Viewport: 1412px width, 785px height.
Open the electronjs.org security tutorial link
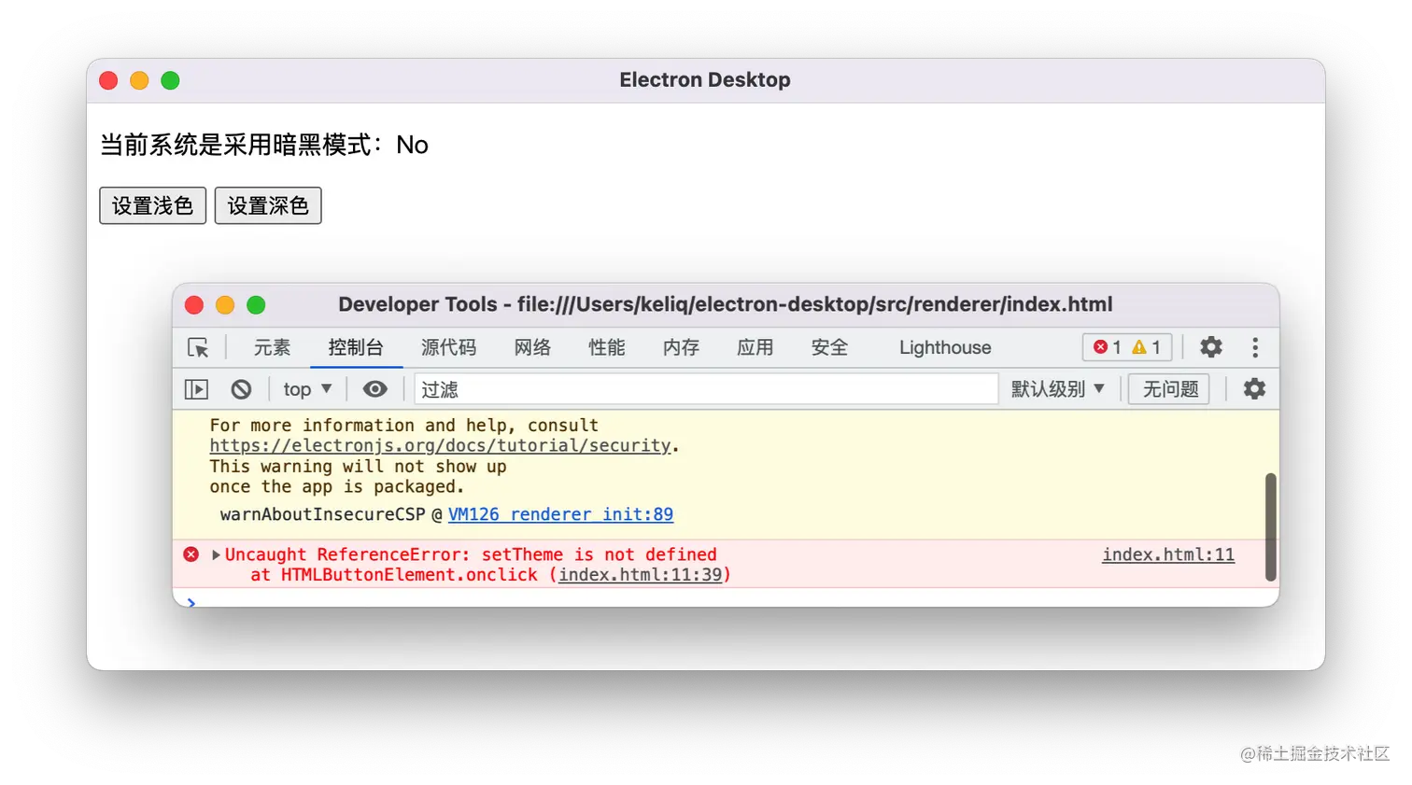[440, 446]
